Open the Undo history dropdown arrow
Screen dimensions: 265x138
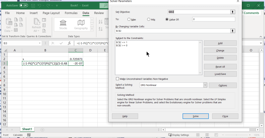click(x=43, y=6)
